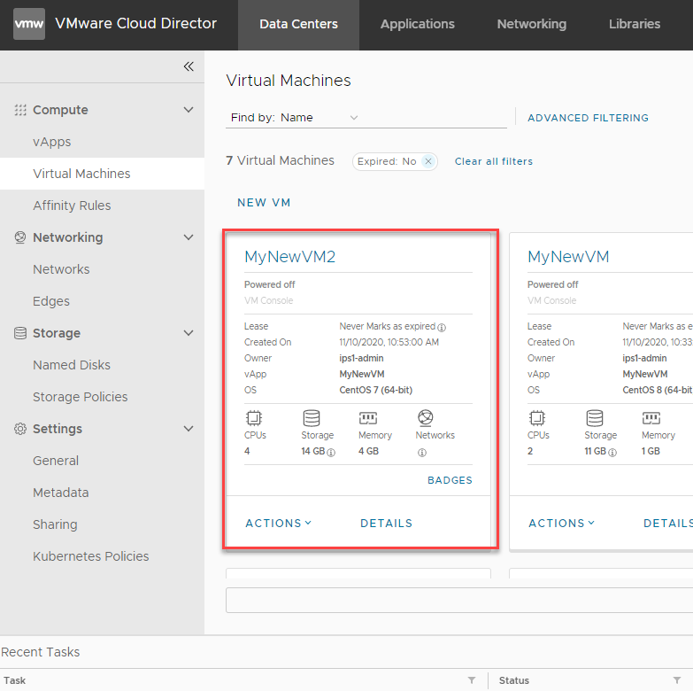
Task: Click the Networks icon on MyNewVM2 card
Action: pyautogui.click(x=425, y=417)
